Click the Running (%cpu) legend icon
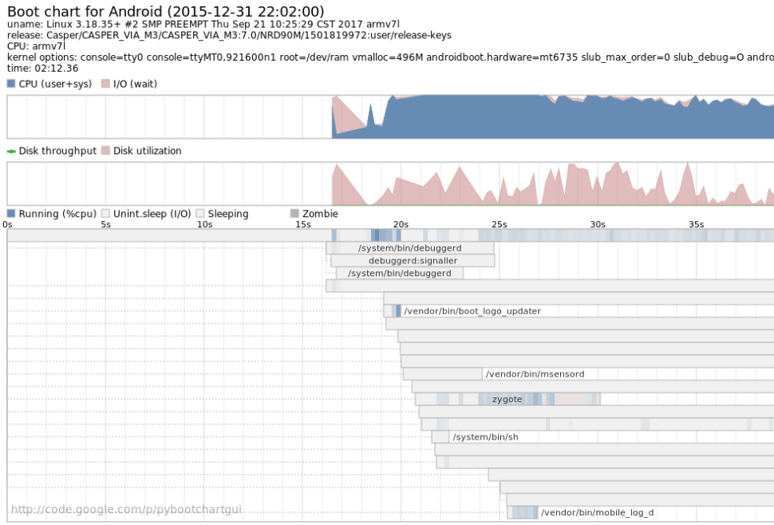The image size is (774, 525). click(10, 213)
